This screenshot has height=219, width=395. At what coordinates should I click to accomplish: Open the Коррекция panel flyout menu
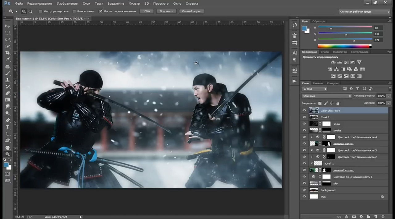click(x=389, y=52)
